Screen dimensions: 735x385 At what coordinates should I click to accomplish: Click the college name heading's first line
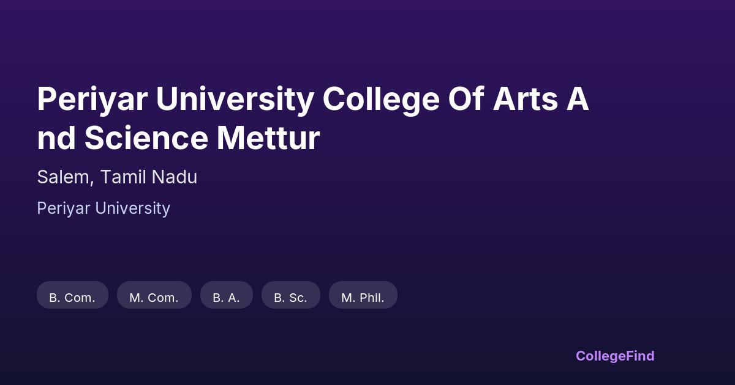(312, 100)
